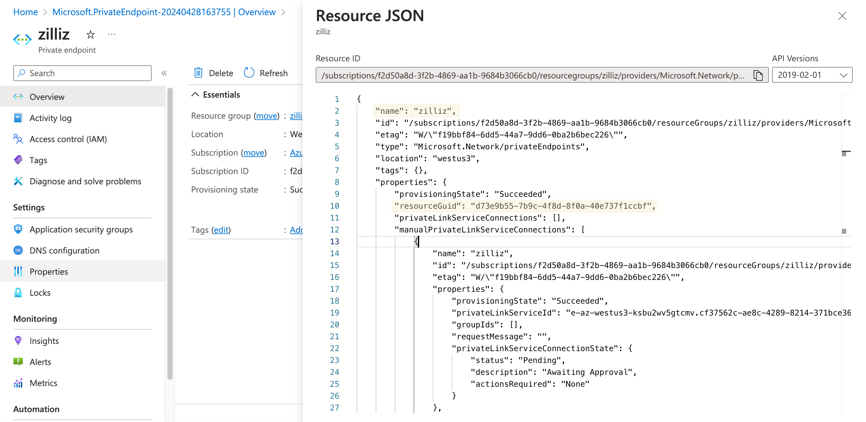Click the search magnifier icon
Image resolution: width=866 pixels, height=422 pixels.
tap(21, 73)
